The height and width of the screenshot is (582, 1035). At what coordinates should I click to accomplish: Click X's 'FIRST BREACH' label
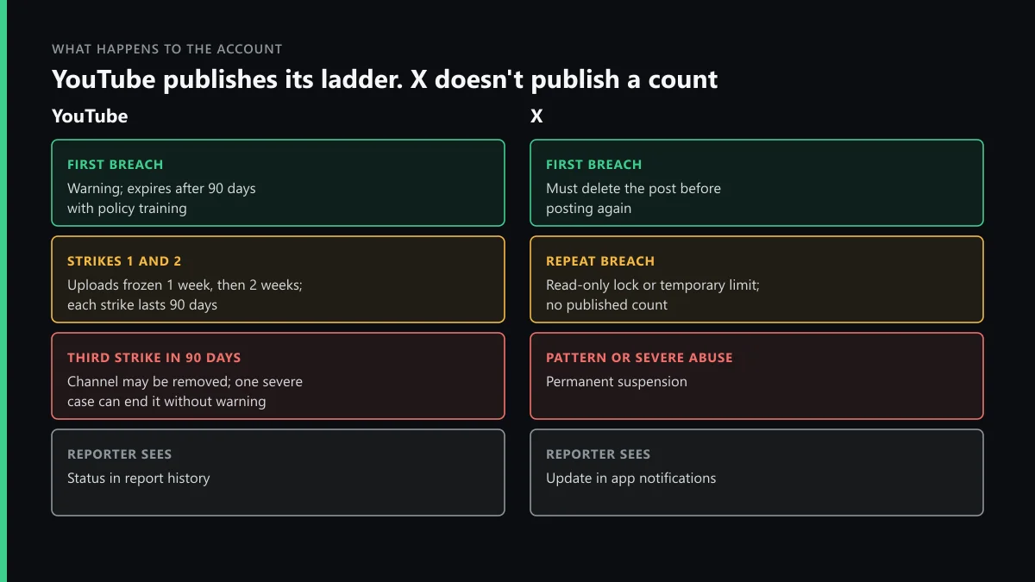(593, 165)
